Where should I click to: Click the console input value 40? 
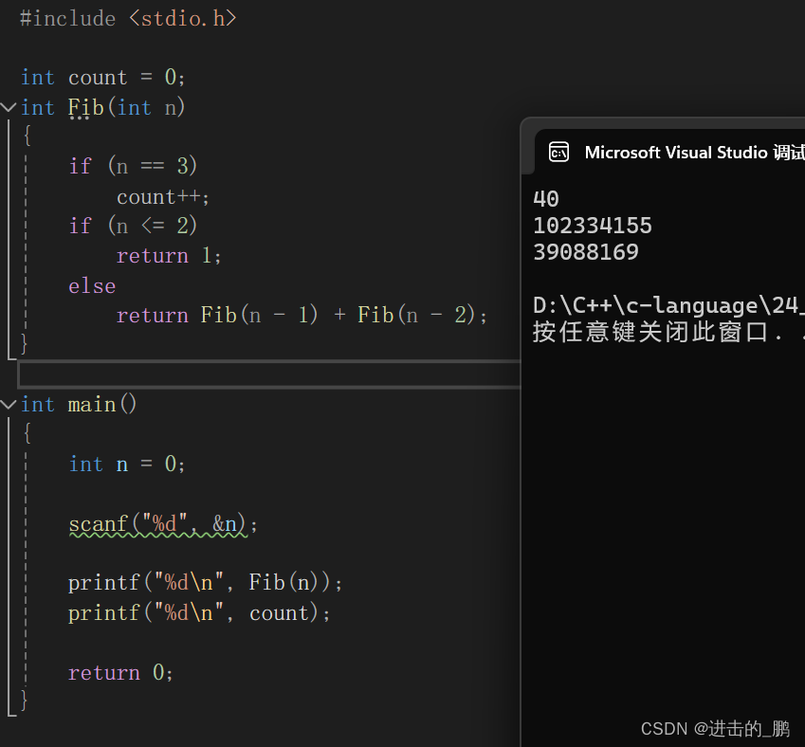tap(546, 199)
